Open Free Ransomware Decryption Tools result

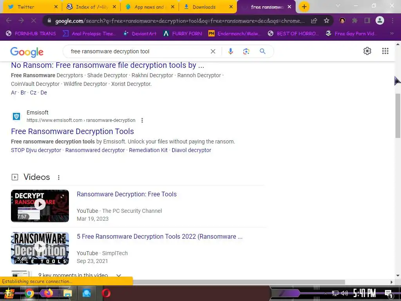72,132
